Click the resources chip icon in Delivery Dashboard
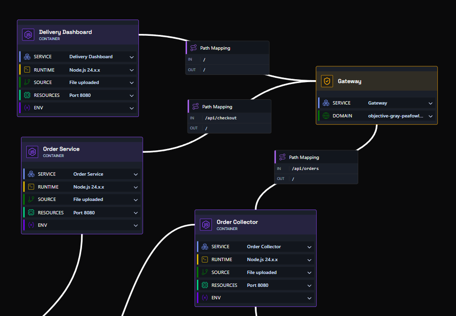Screen dimensions: 456x316 tap(27, 95)
